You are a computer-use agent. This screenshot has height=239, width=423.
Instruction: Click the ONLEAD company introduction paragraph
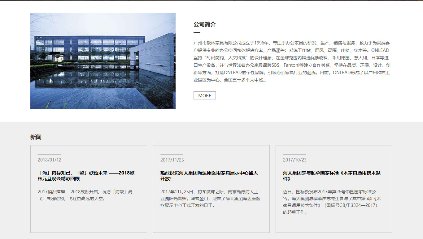291,60
